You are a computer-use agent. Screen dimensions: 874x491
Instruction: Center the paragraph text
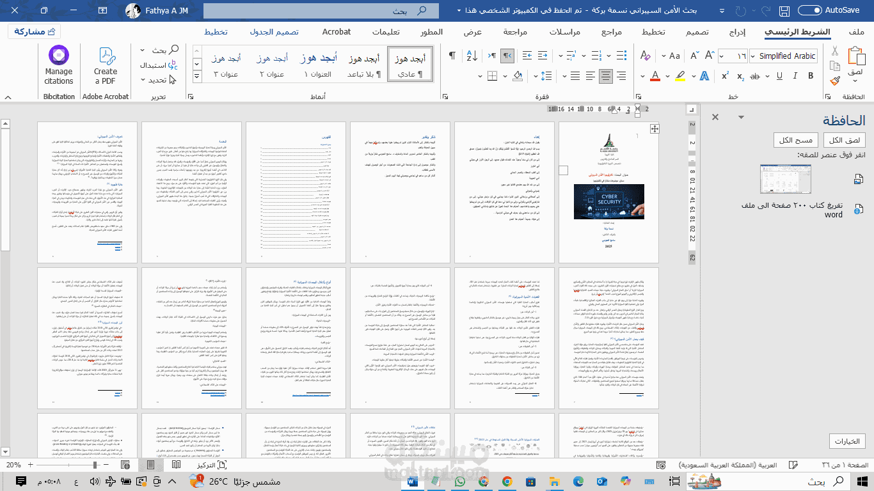pos(606,76)
